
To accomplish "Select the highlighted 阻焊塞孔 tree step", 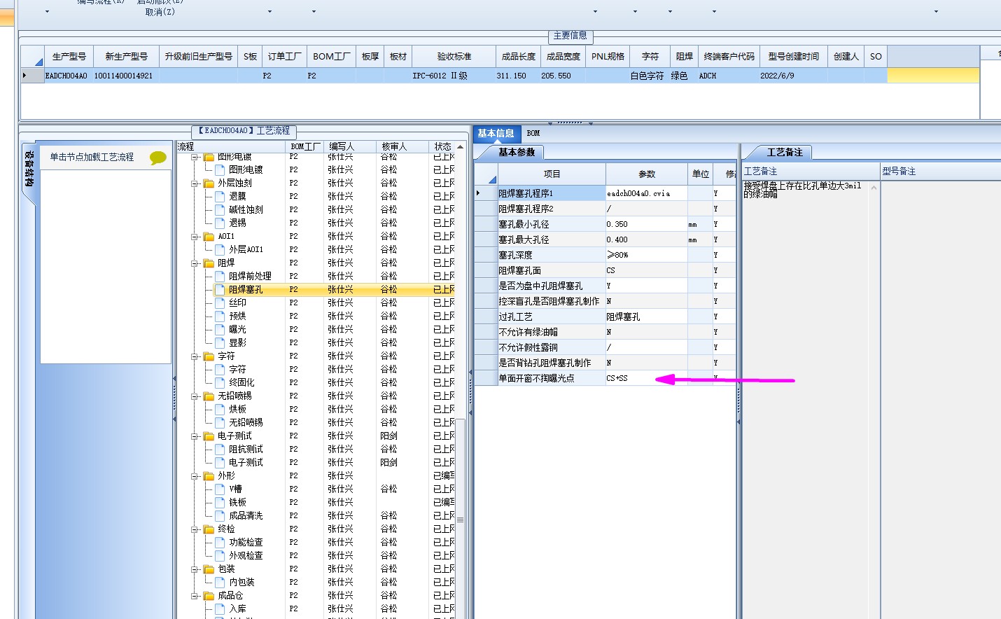I will coord(246,290).
